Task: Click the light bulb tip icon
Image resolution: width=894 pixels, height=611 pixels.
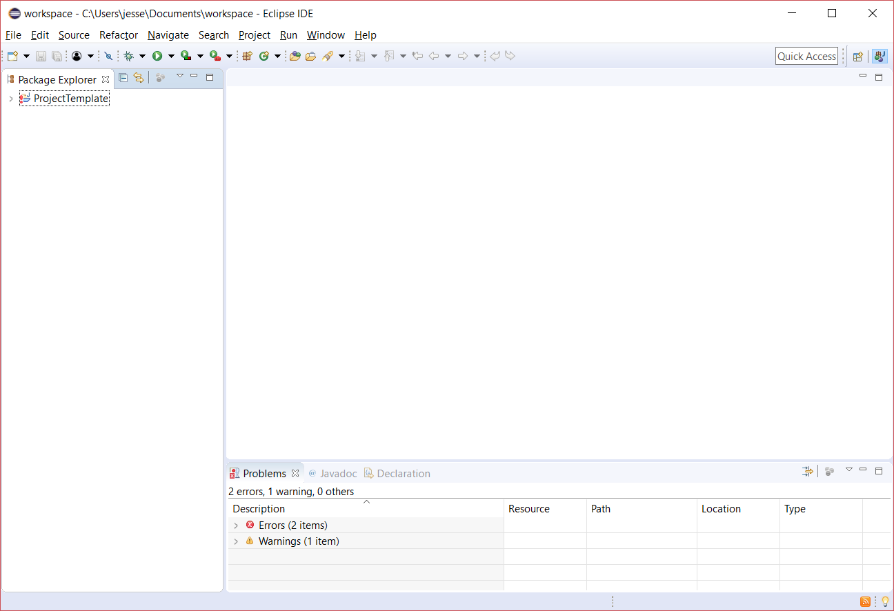Action: pos(885,601)
